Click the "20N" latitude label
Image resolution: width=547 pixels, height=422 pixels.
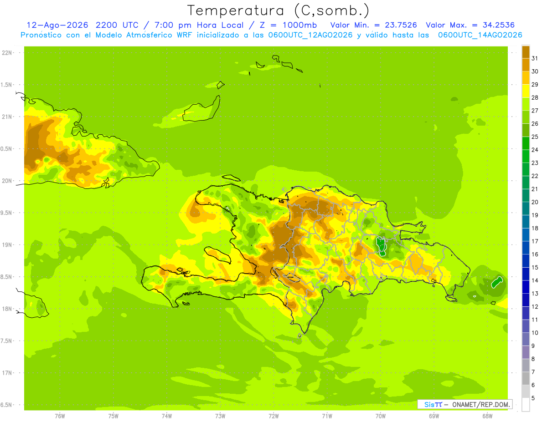tap(6, 181)
